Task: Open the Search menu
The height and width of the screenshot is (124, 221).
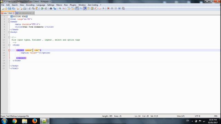Action: [x=15, y=5]
